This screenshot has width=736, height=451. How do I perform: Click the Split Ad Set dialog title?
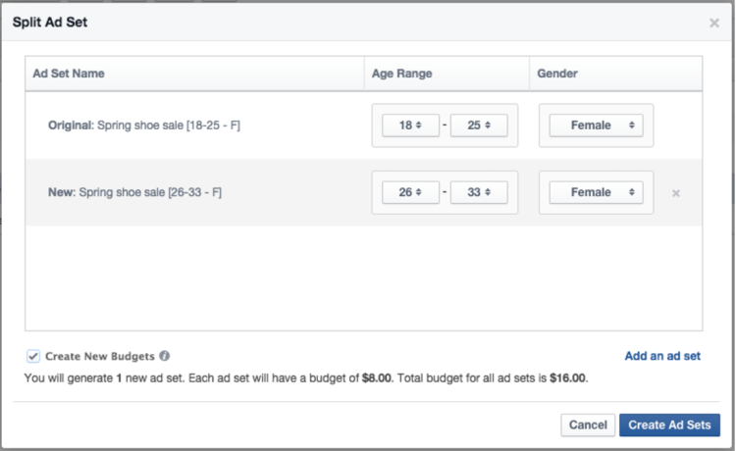[50, 22]
